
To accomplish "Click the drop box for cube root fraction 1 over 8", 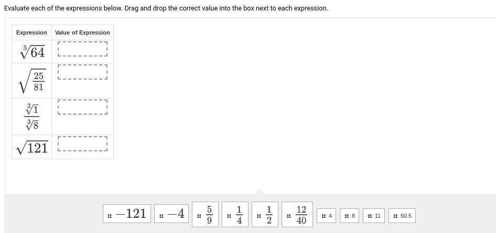I will [x=83, y=107].
